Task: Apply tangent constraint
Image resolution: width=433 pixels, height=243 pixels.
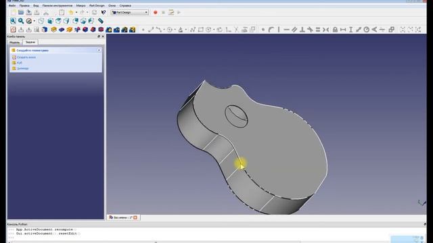Action: (310, 30)
